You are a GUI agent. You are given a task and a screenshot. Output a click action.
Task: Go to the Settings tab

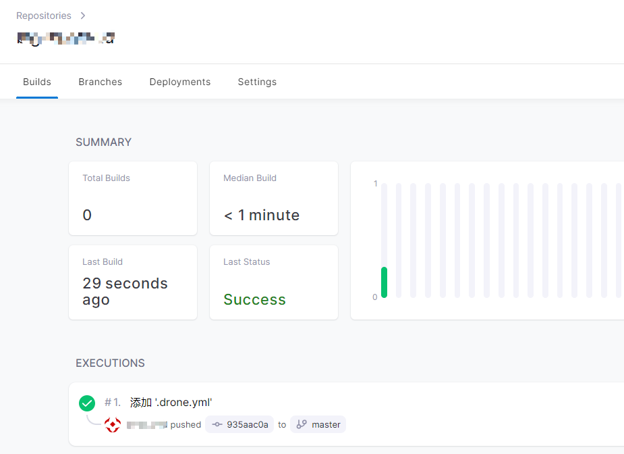pyautogui.click(x=257, y=82)
